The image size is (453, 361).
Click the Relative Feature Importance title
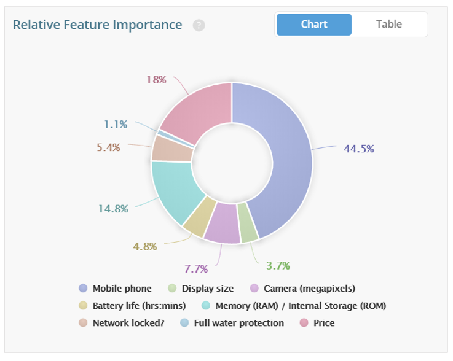(97, 25)
